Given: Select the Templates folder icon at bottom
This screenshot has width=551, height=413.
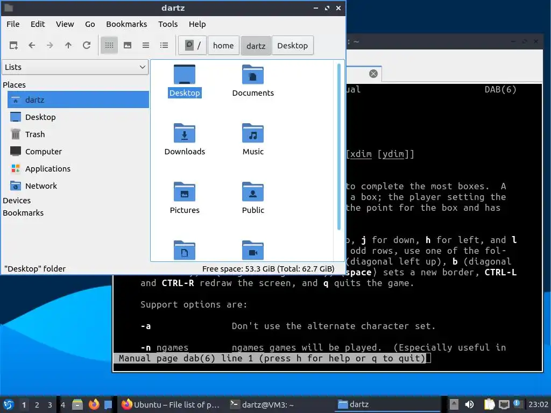Looking at the screenshot, I should pyautogui.click(x=185, y=250).
